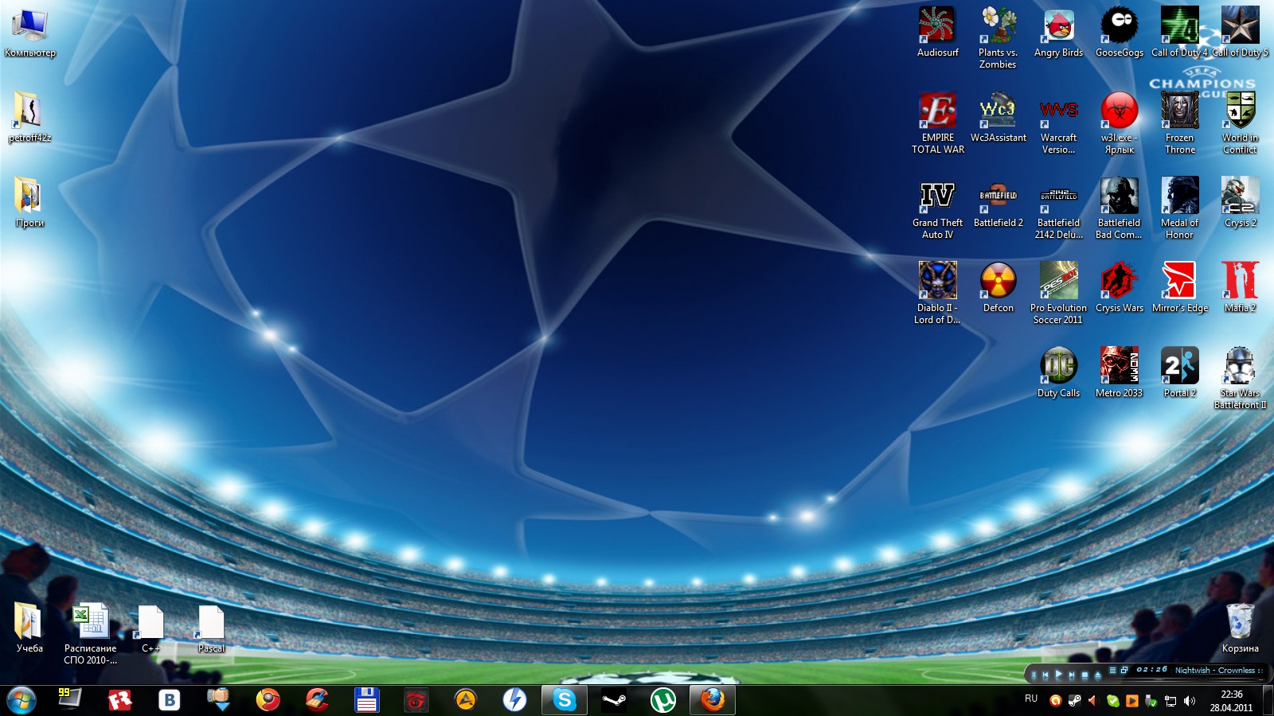
Task: Select the Star Wars Battlefront II icon
Action: tap(1241, 378)
